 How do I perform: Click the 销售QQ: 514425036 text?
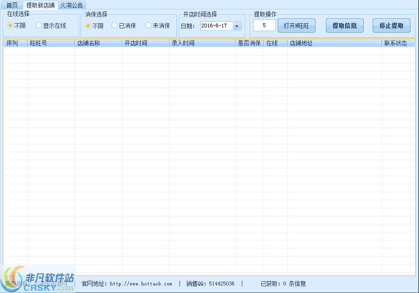click(210, 284)
